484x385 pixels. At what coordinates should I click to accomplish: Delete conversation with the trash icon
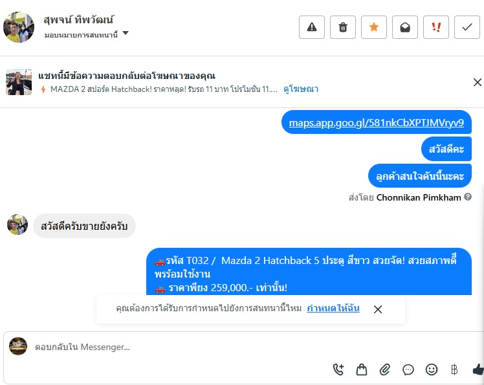[343, 27]
